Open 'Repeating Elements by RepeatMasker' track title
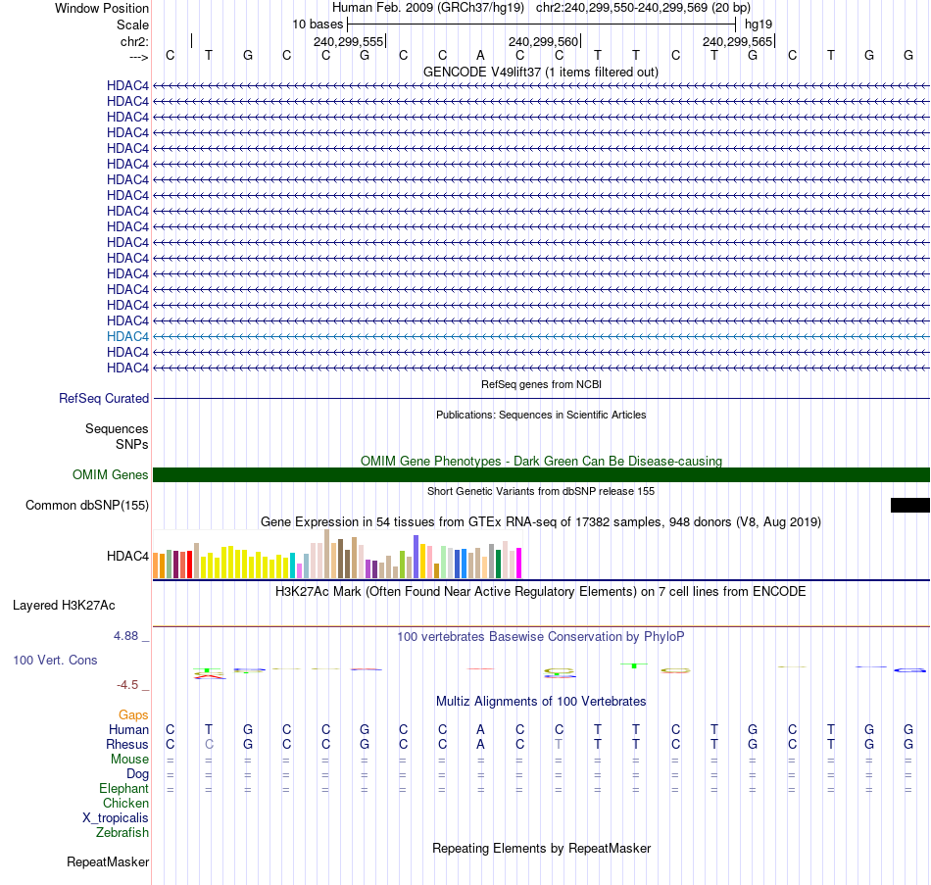931x885 pixels. [541, 848]
